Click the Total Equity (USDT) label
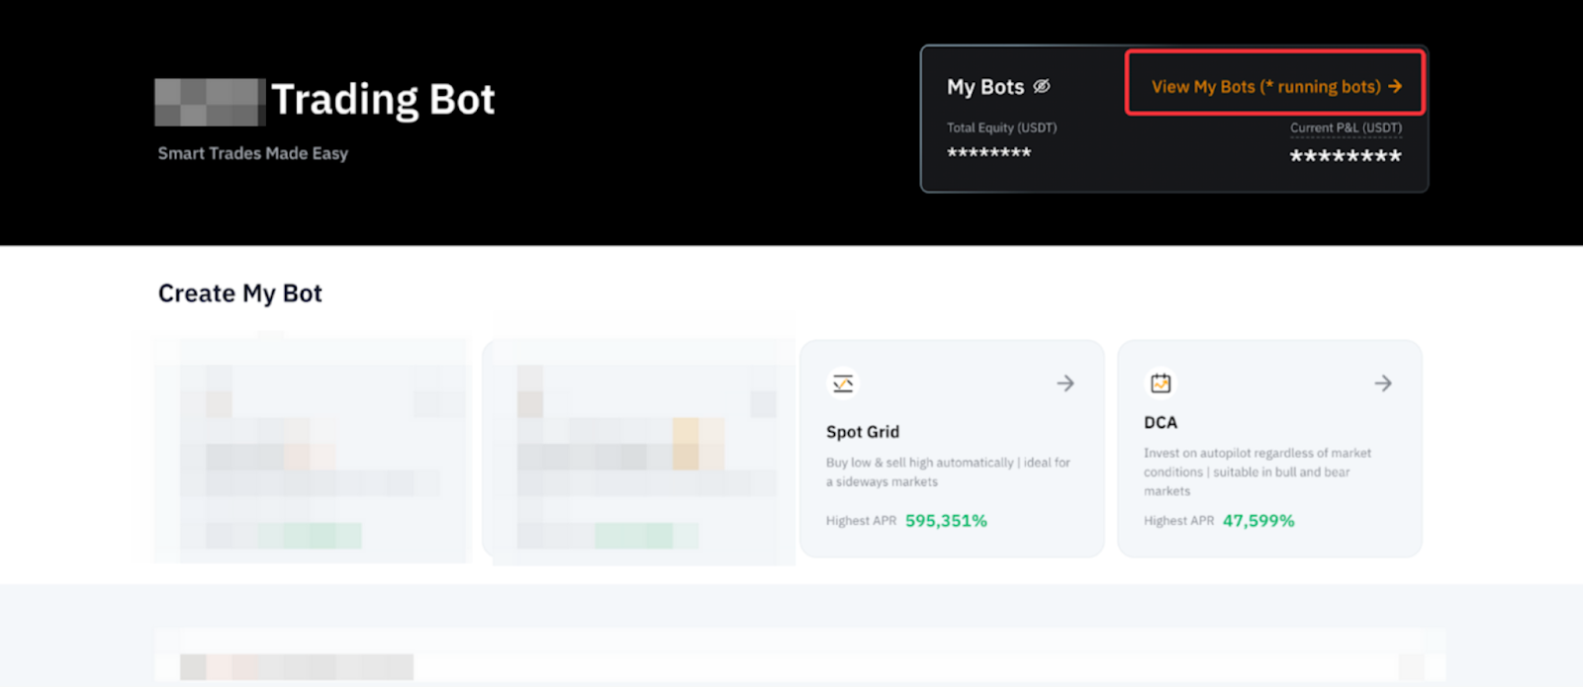Image resolution: width=1583 pixels, height=687 pixels. pos(1001,129)
